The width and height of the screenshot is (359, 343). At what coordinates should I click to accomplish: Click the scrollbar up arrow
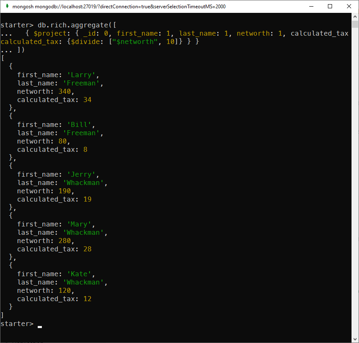coord(355,17)
